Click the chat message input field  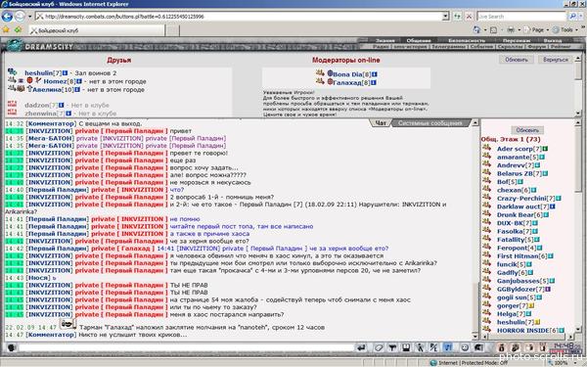(187, 347)
